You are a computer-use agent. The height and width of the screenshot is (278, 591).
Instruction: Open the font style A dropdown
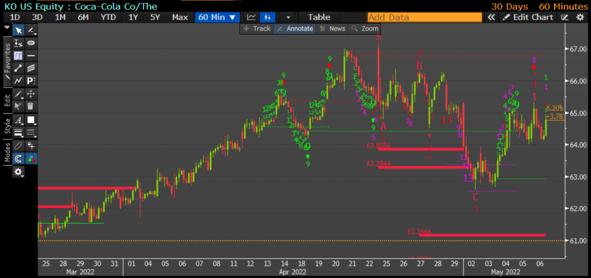pos(18,120)
